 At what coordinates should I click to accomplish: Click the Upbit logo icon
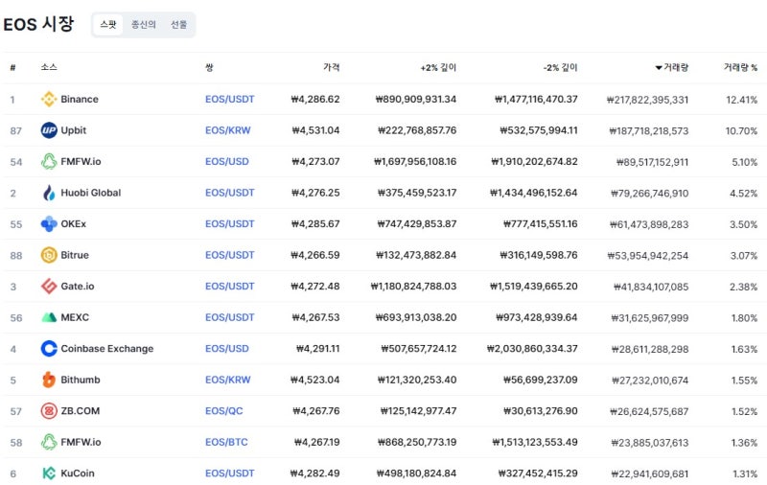click(49, 130)
